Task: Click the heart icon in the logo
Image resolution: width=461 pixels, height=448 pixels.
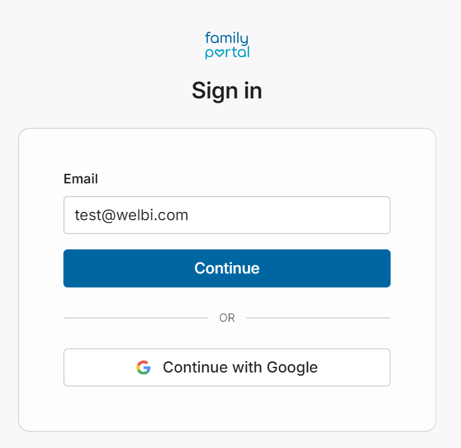Action: point(219,53)
